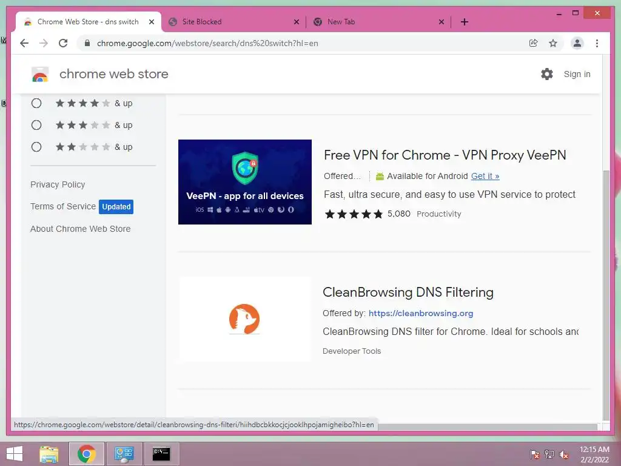The image size is (621, 466).
Task: Switch to the Site Blocked tab
Action: 233,22
